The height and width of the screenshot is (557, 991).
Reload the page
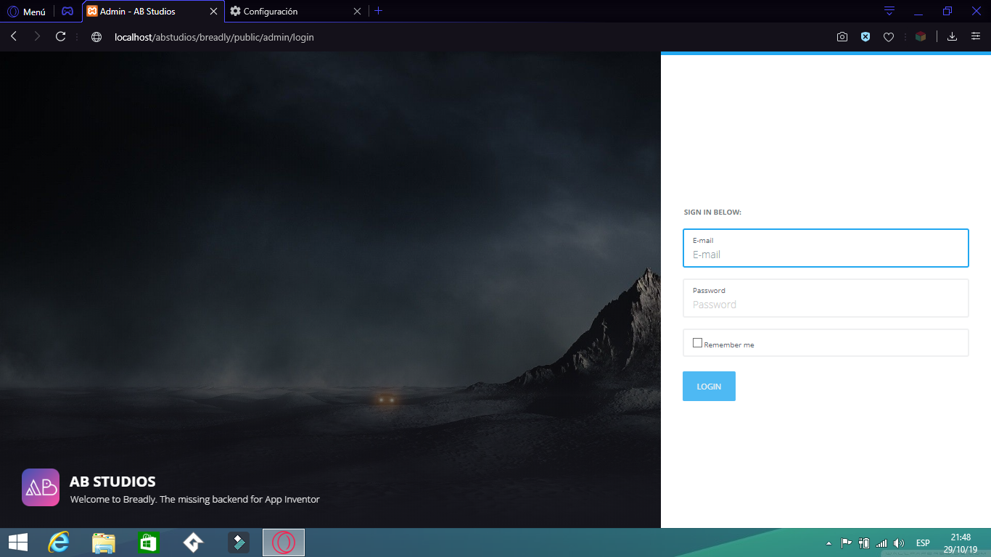point(61,37)
